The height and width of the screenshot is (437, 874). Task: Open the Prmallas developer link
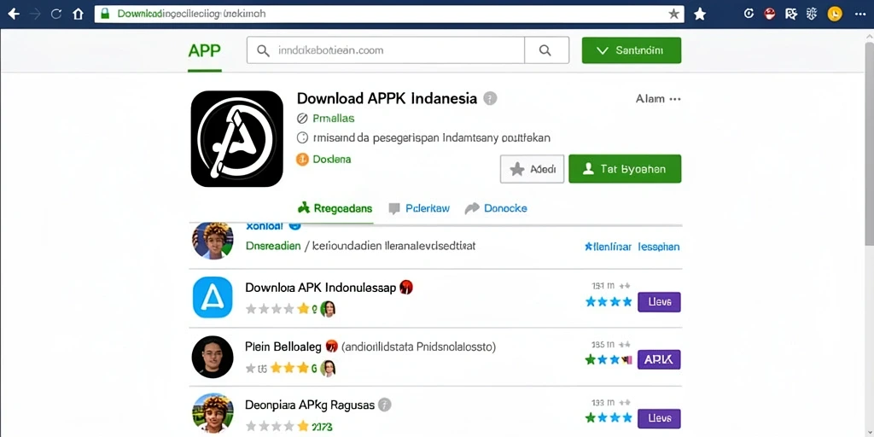(333, 118)
